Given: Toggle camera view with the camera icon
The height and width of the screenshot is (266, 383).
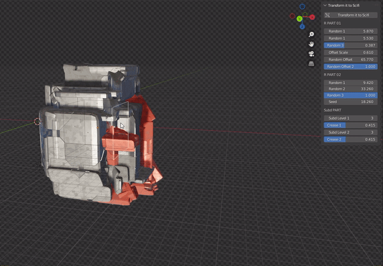Looking at the screenshot, I should click(312, 54).
